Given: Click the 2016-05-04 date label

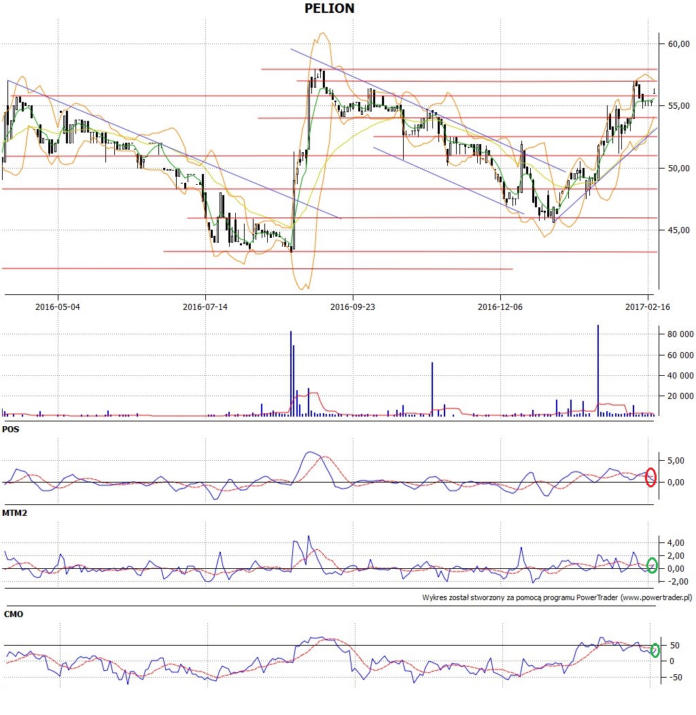Looking at the screenshot, I should [x=58, y=307].
